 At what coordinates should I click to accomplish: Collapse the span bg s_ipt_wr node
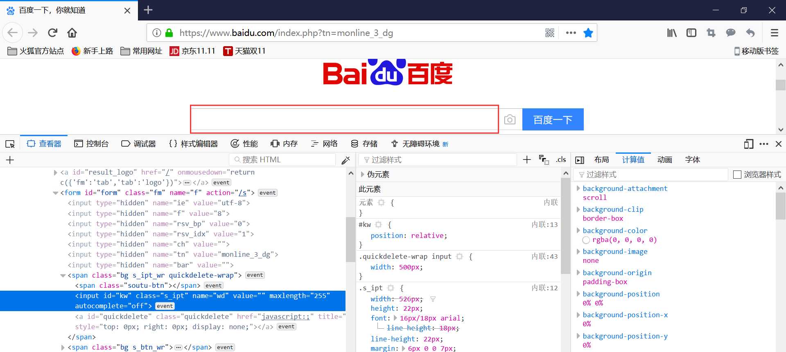[63, 276]
